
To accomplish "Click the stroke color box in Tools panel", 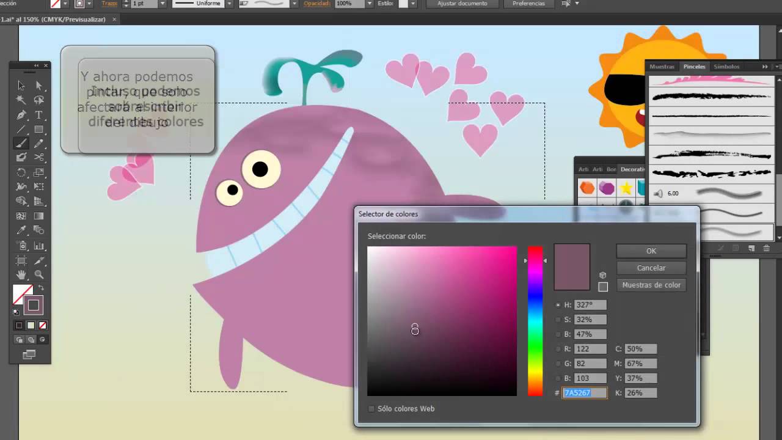I will point(34,305).
